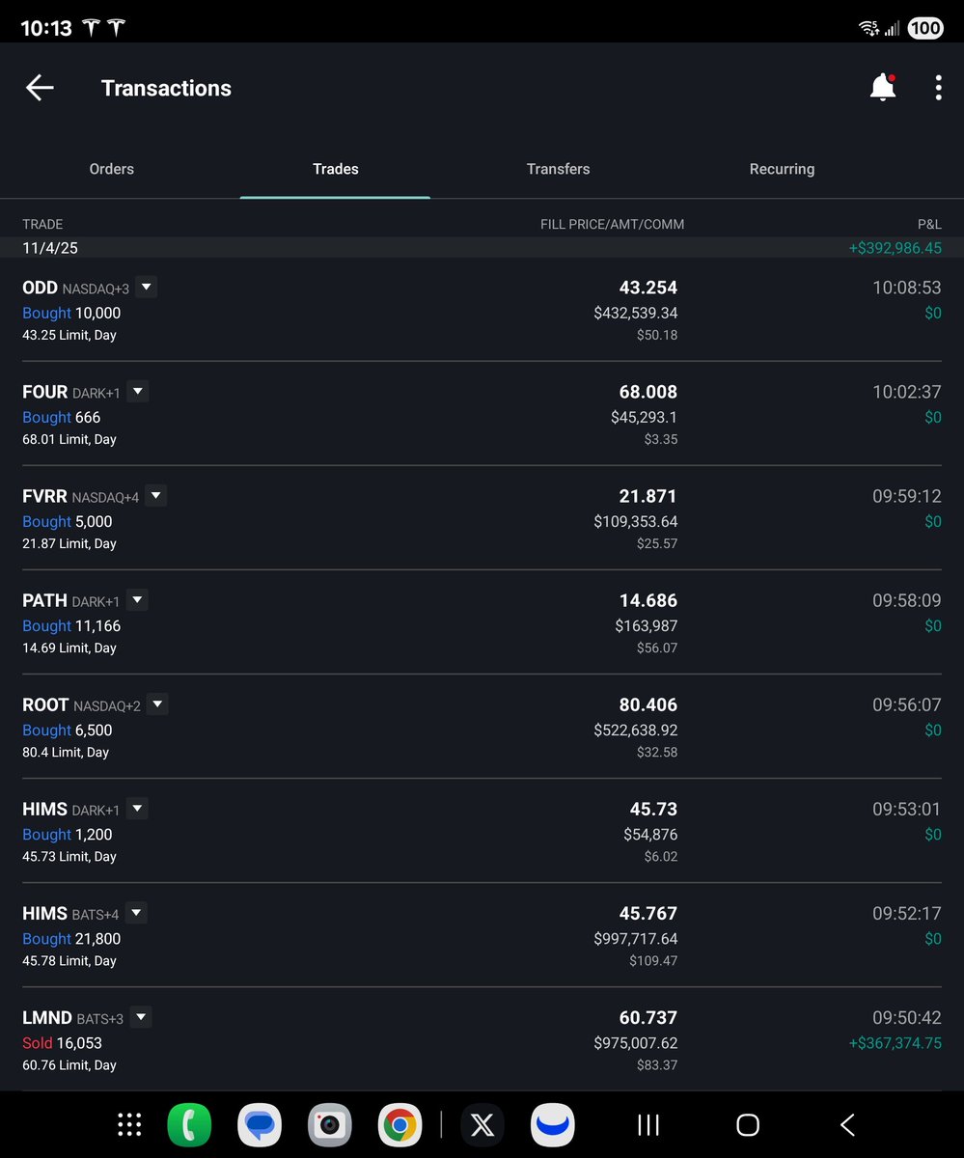Select the LMND ticker symbol
964x1158 pixels.
pyautogui.click(x=47, y=1017)
